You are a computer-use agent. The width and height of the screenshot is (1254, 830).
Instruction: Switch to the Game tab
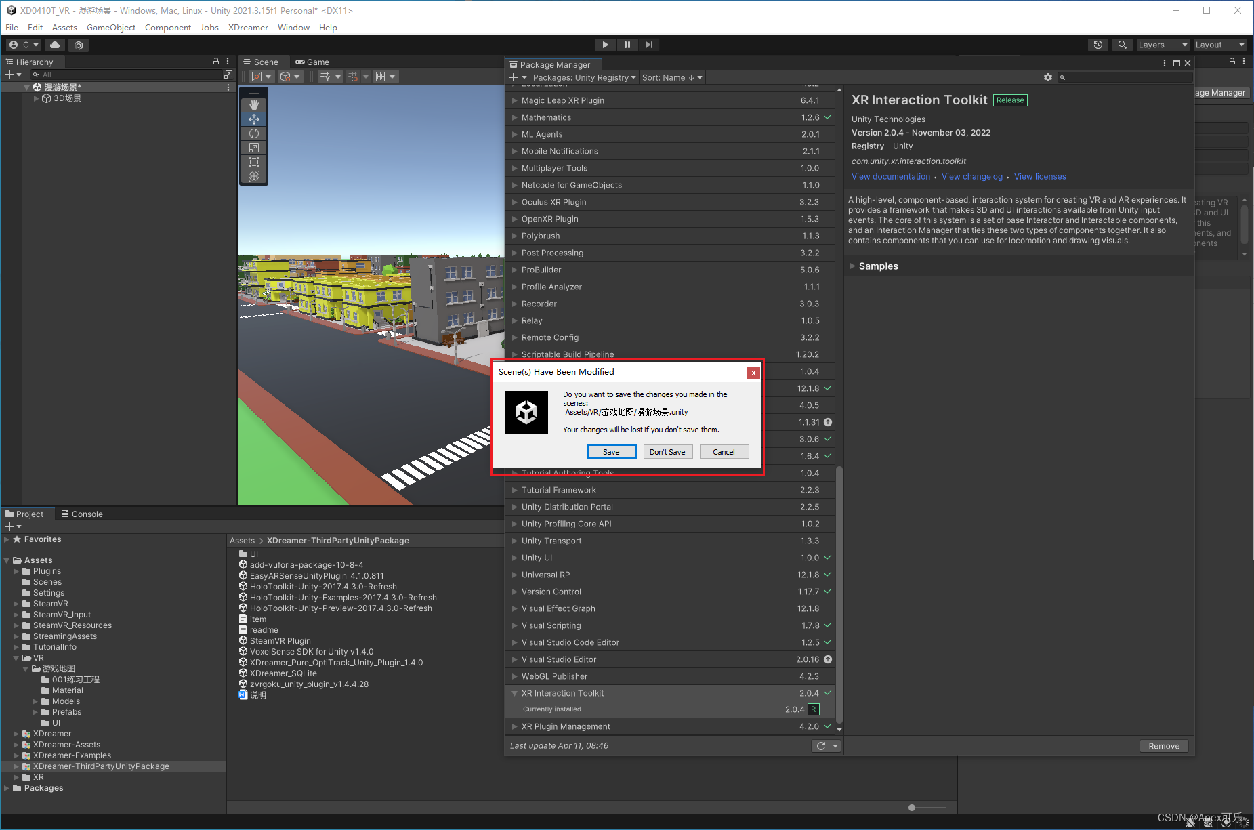pos(312,62)
